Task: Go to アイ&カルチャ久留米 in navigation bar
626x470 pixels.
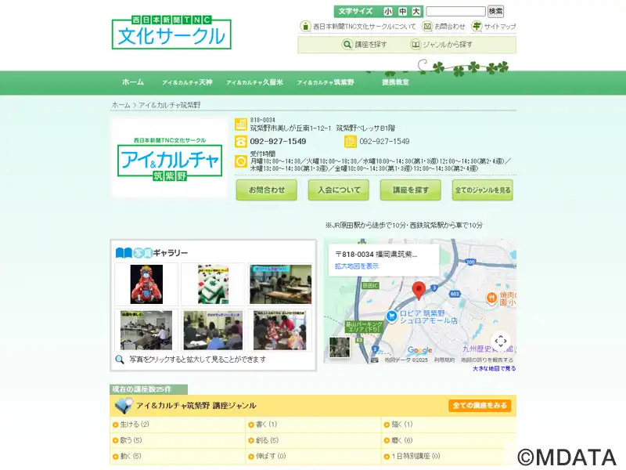Action: 254,82
